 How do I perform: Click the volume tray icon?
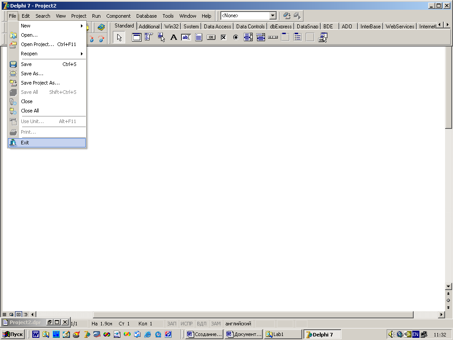click(391, 334)
